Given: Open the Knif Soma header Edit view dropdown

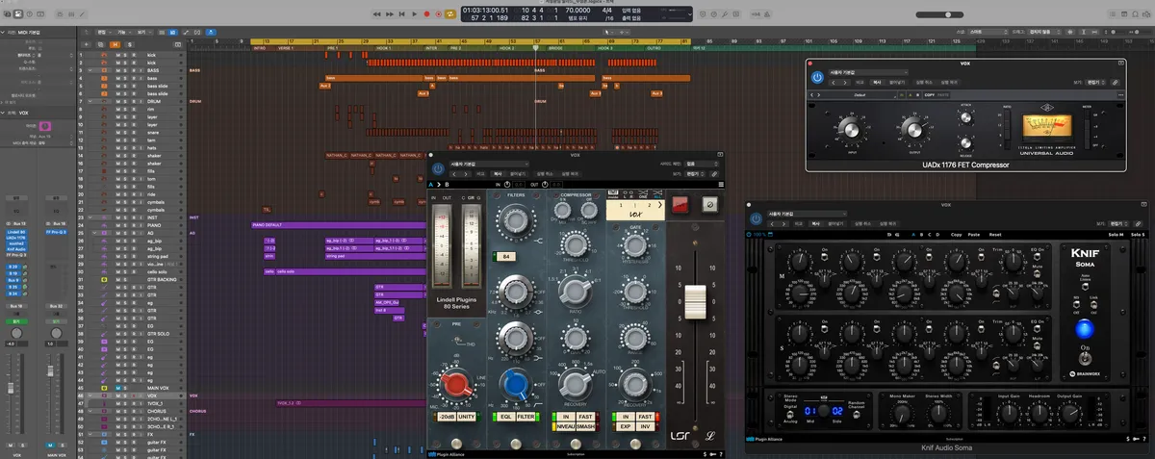Looking at the screenshot, I should tap(1120, 222).
